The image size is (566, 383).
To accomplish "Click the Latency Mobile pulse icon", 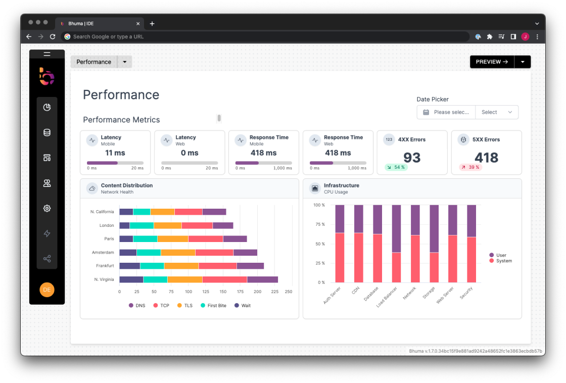I will [x=92, y=140].
